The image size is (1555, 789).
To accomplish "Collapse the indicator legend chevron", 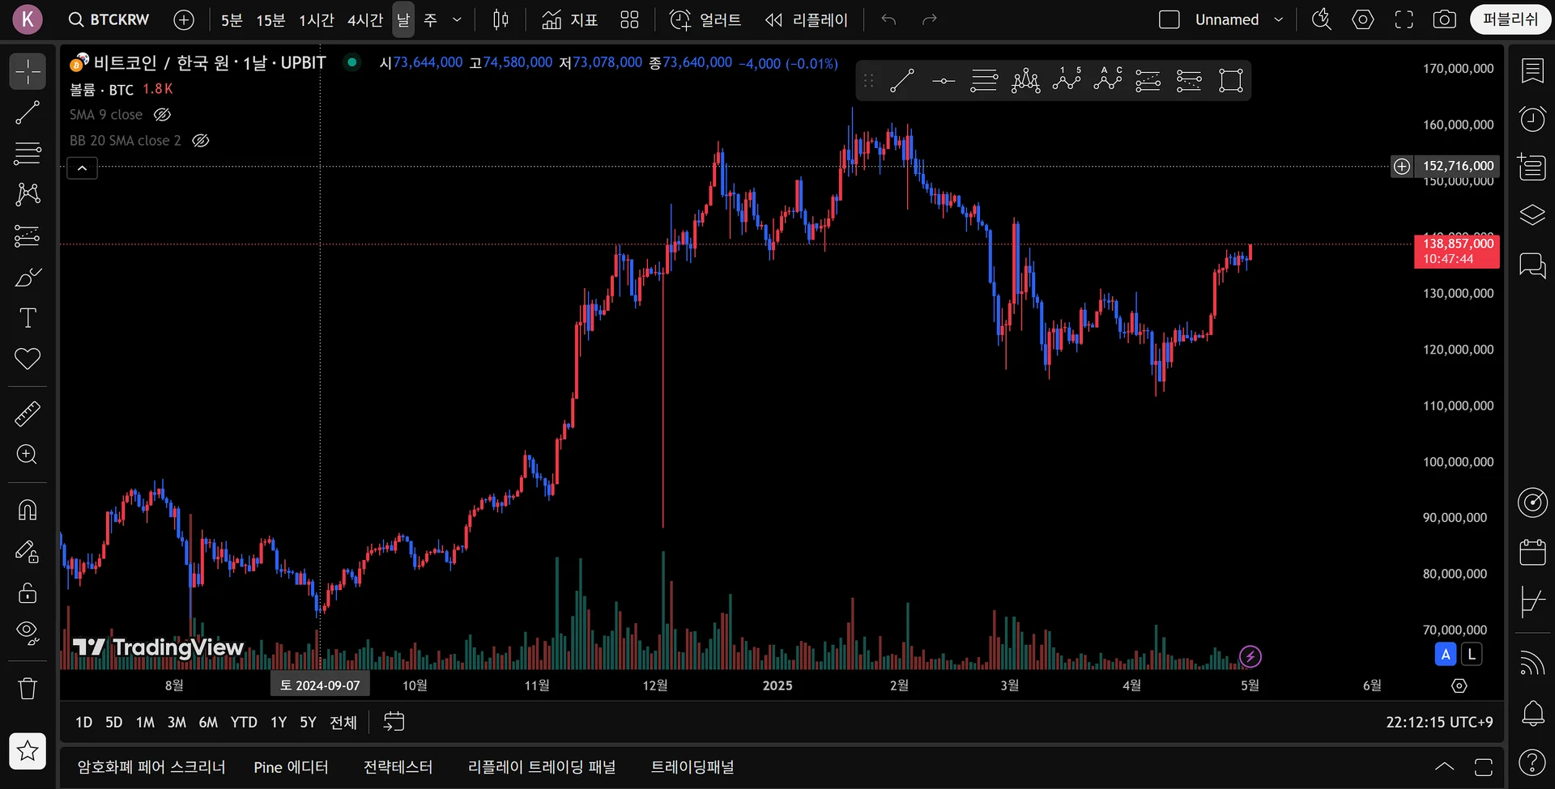I will point(82,168).
